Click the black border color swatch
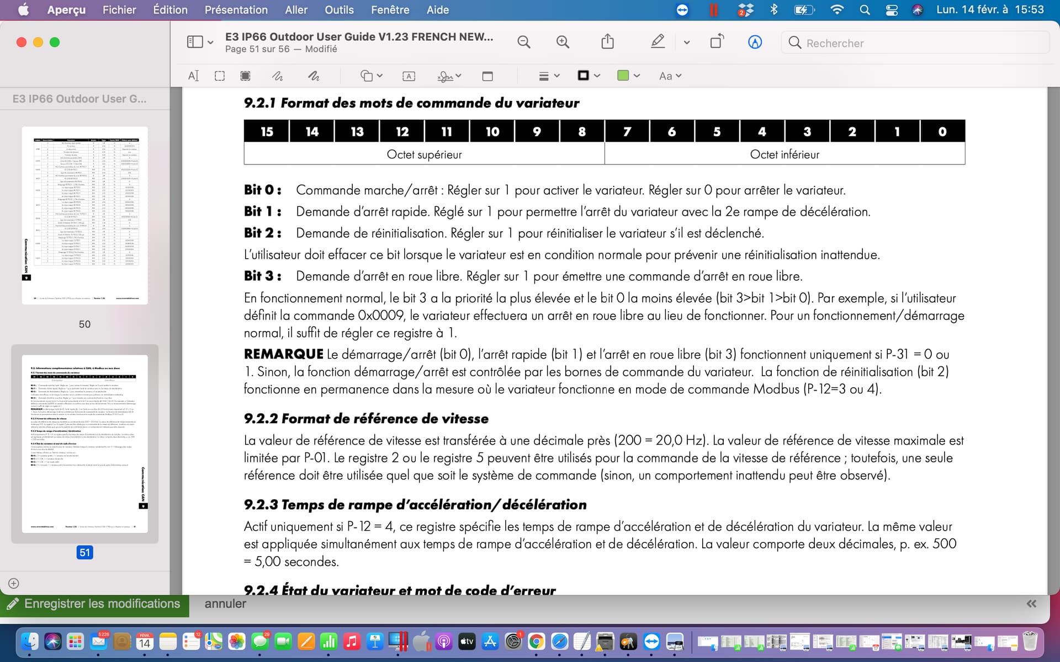 583,76
